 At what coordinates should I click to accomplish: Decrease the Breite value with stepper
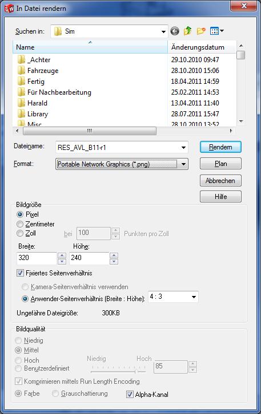pos(62,261)
